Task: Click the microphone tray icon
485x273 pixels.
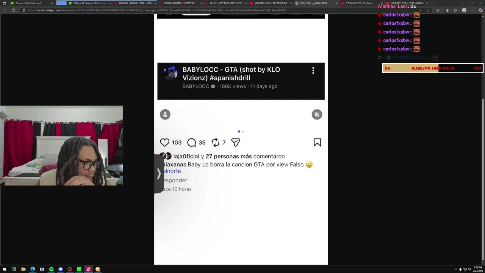Action: click(460, 270)
